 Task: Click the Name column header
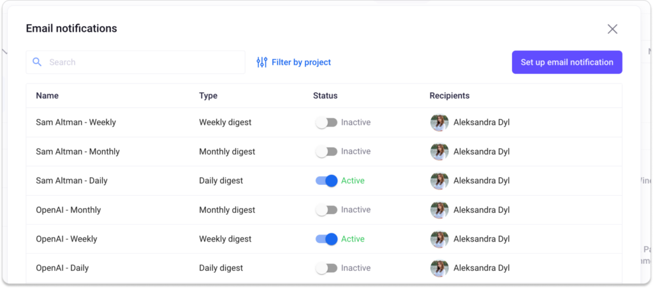pyautogui.click(x=47, y=96)
